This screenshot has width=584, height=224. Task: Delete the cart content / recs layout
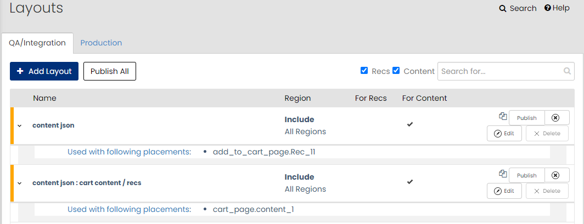[547, 191]
